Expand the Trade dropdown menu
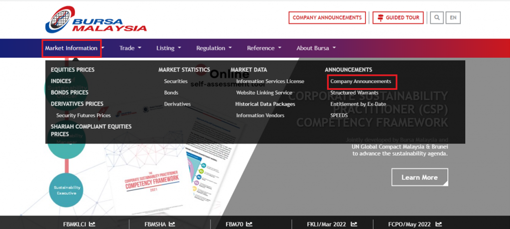Image resolution: width=510 pixels, height=229 pixels. (130, 48)
